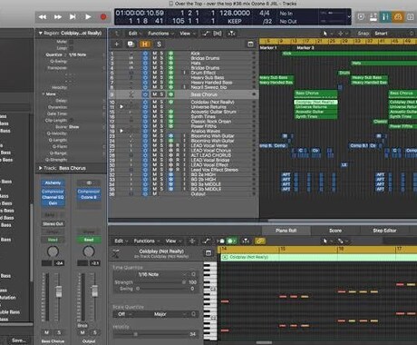Screen dimensions: 417x345
Task: Open the Ozone 8 plugin on Output strip
Action: point(89,197)
